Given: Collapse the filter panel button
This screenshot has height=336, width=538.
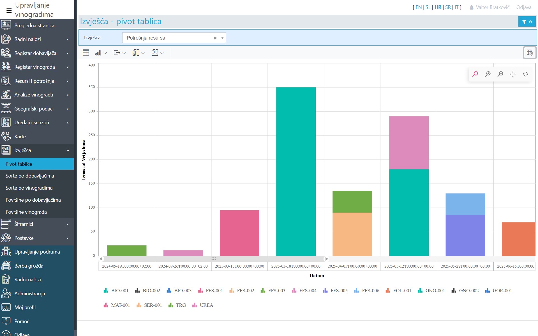Looking at the screenshot, I should [527, 22].
